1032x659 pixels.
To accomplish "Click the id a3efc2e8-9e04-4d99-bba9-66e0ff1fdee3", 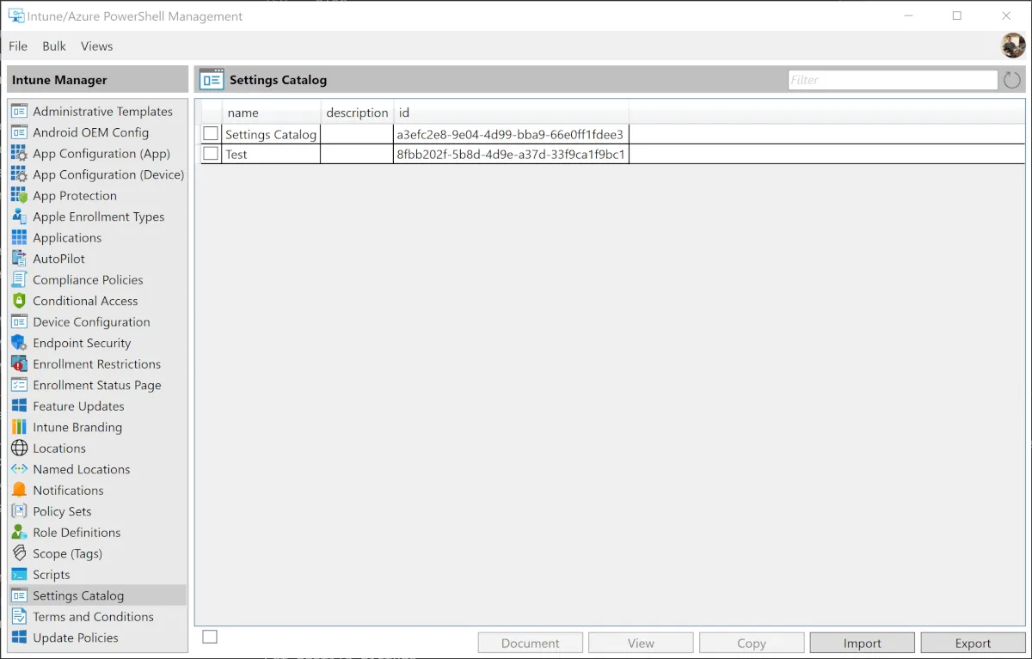I will pyautogui.click(x=510, y=134).
